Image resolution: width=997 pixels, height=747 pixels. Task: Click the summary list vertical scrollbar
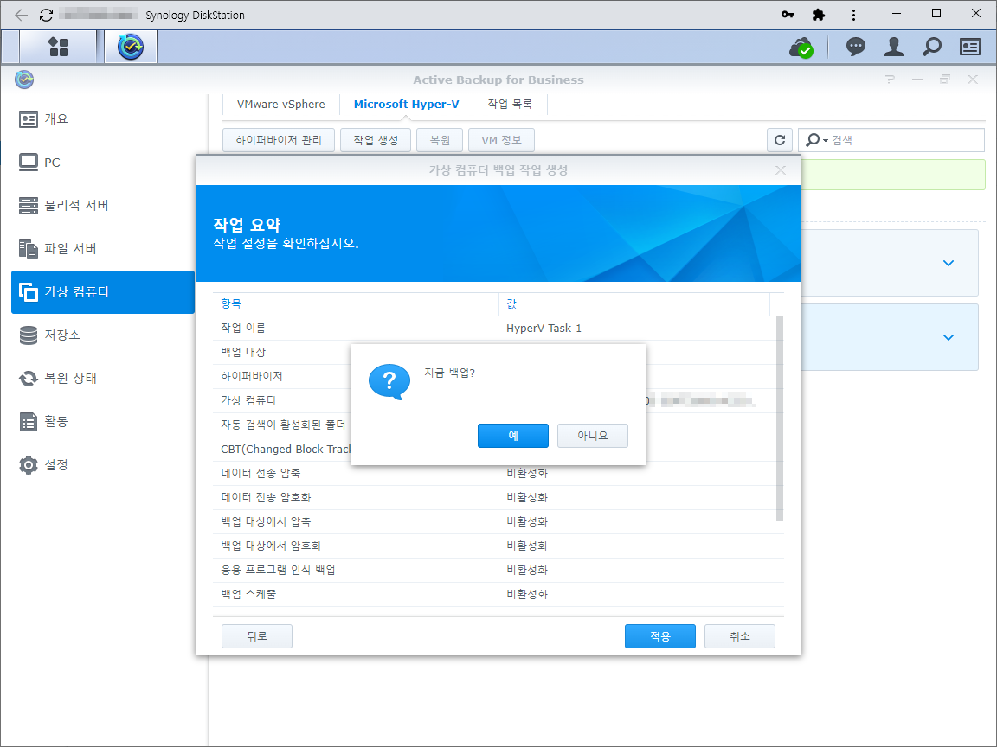coord(780,419)
